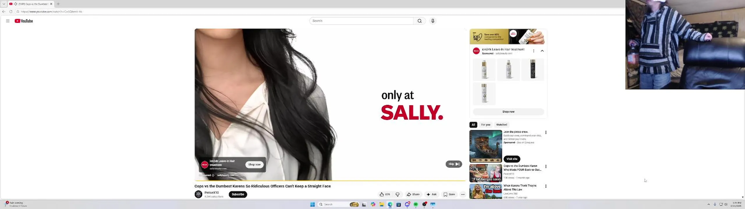
Task: Skip the Sally advertisement
Action: [x=454, y=164]
